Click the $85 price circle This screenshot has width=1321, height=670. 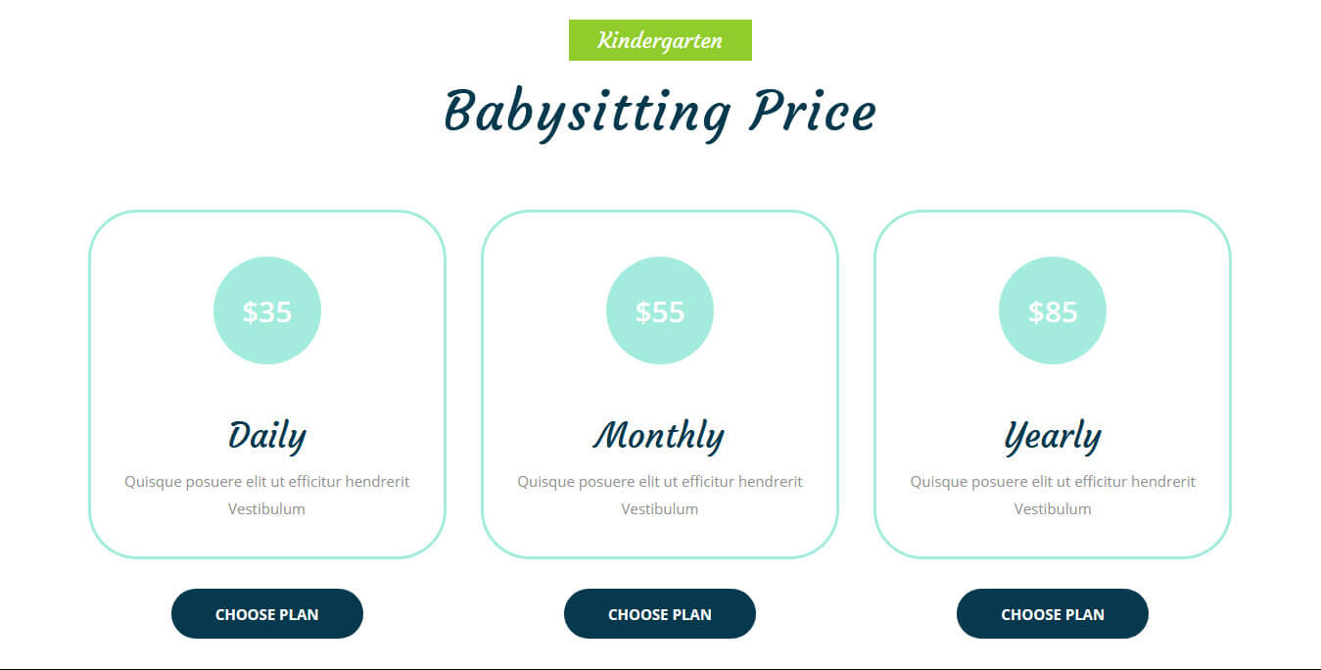pos(1053,311)
